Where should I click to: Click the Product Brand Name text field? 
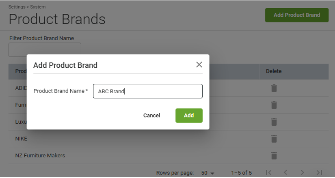click(147, 91)
